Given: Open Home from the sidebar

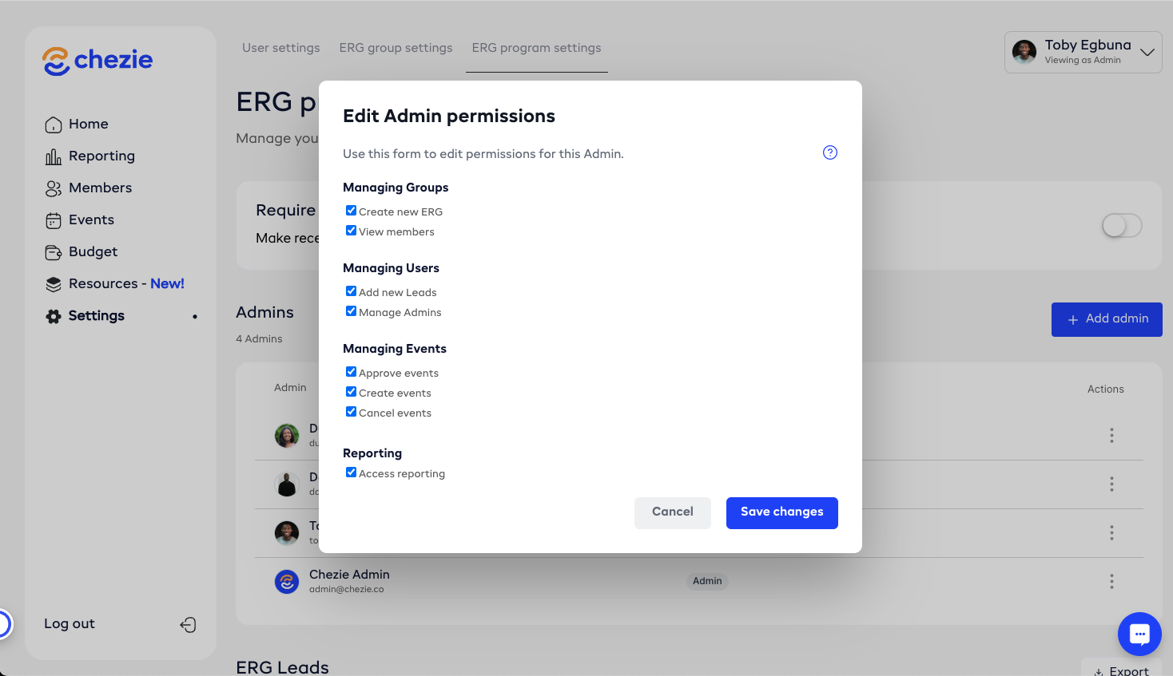Looking at the screenshot, I should coord(88,125).
